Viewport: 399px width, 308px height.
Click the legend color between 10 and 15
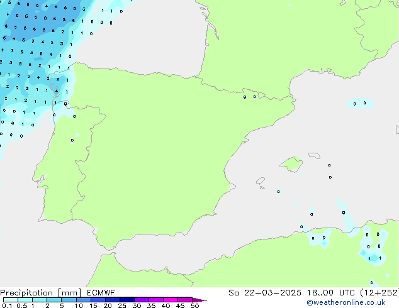point(83,300)
